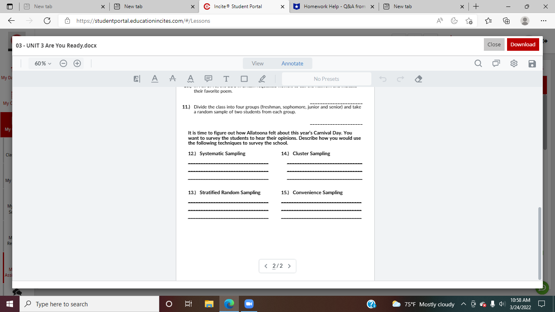Save the document with the save icon
This screenshot has height=312, width=555.
point(532,63)
